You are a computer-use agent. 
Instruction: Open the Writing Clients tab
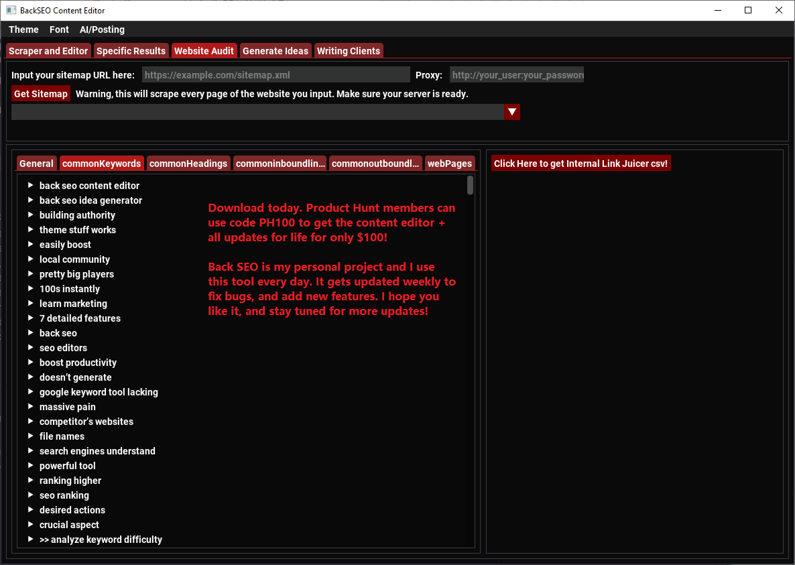coord(349,51)
